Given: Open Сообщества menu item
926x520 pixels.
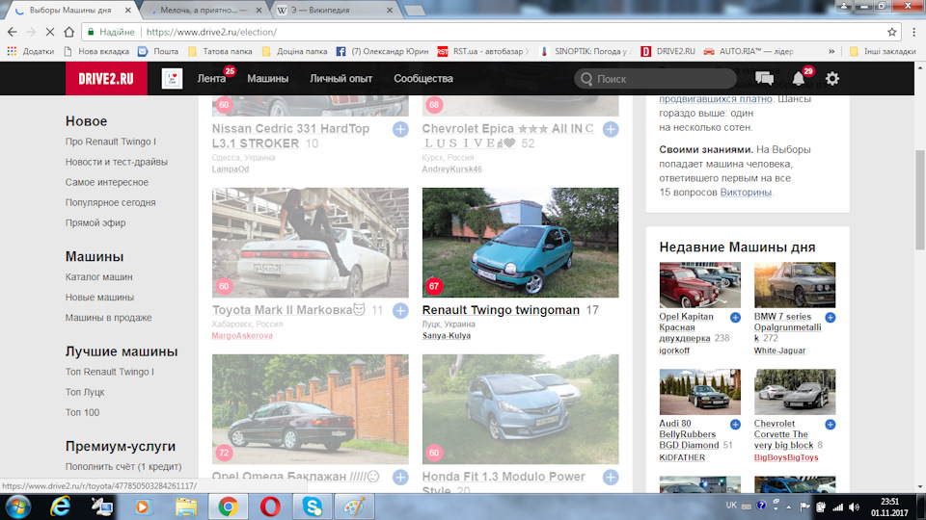Looking at the screenshot, I should click(423, 78).
